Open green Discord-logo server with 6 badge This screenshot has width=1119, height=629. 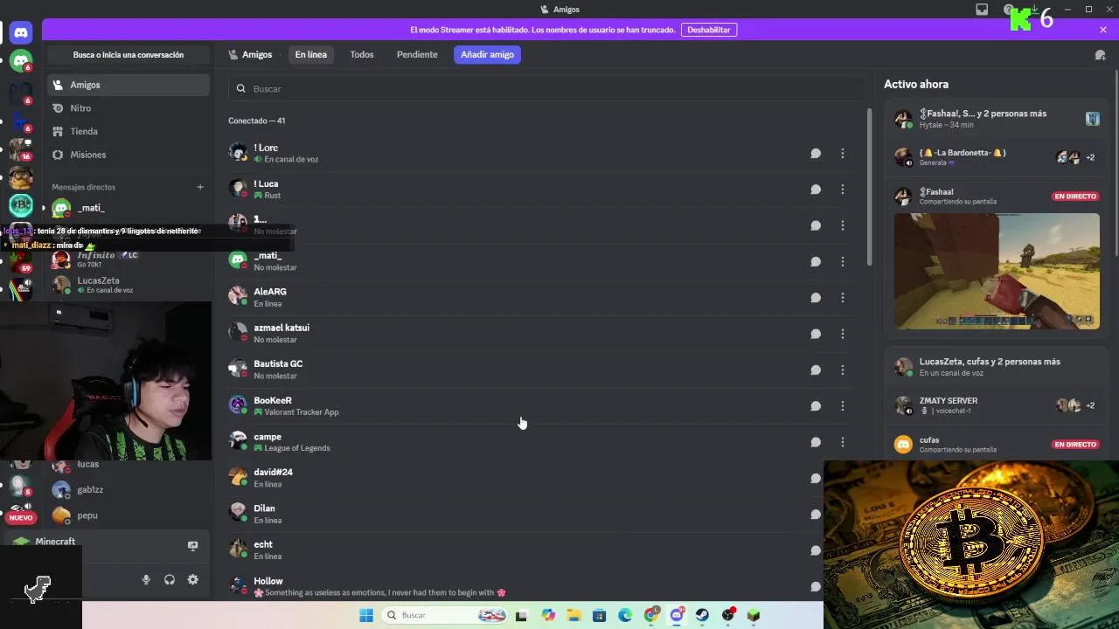pos(21,61)
